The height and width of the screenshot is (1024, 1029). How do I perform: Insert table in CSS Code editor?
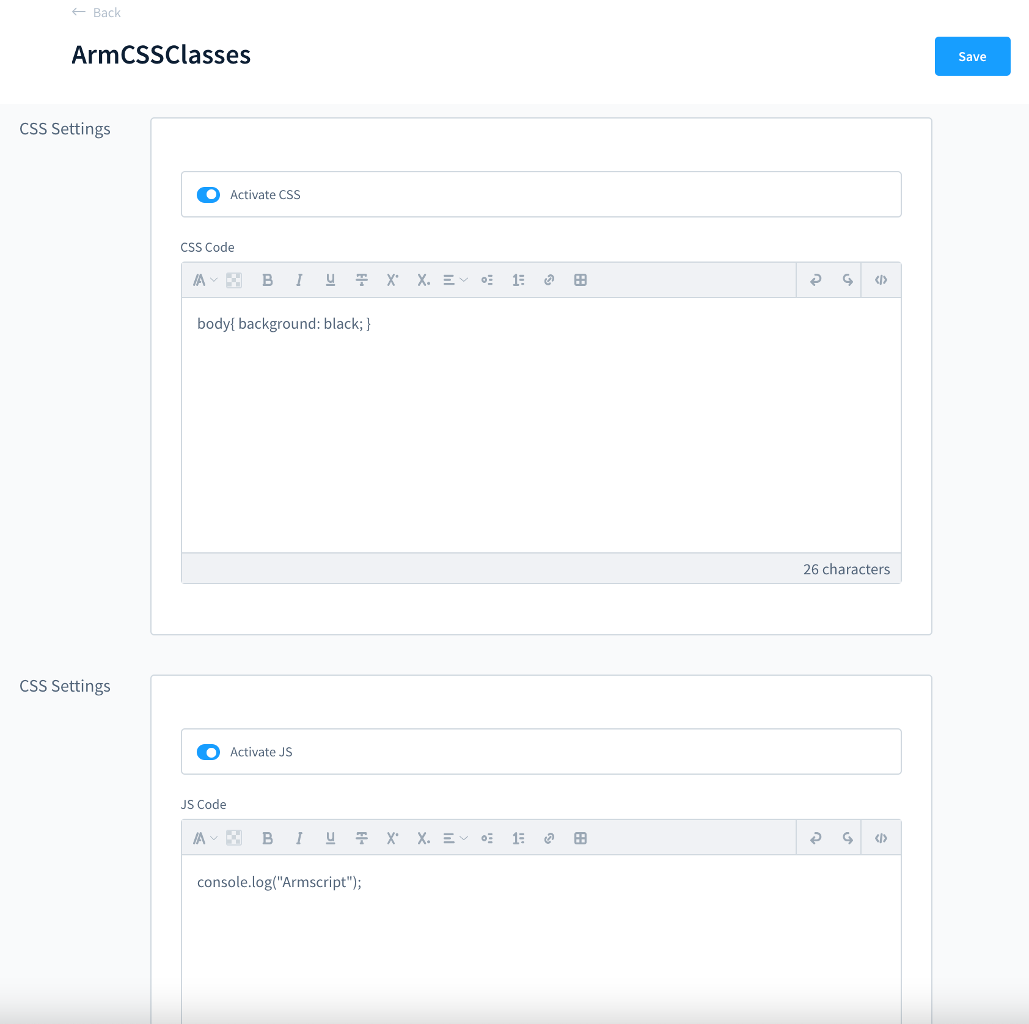pyautogui.click(x=580, y=280)
